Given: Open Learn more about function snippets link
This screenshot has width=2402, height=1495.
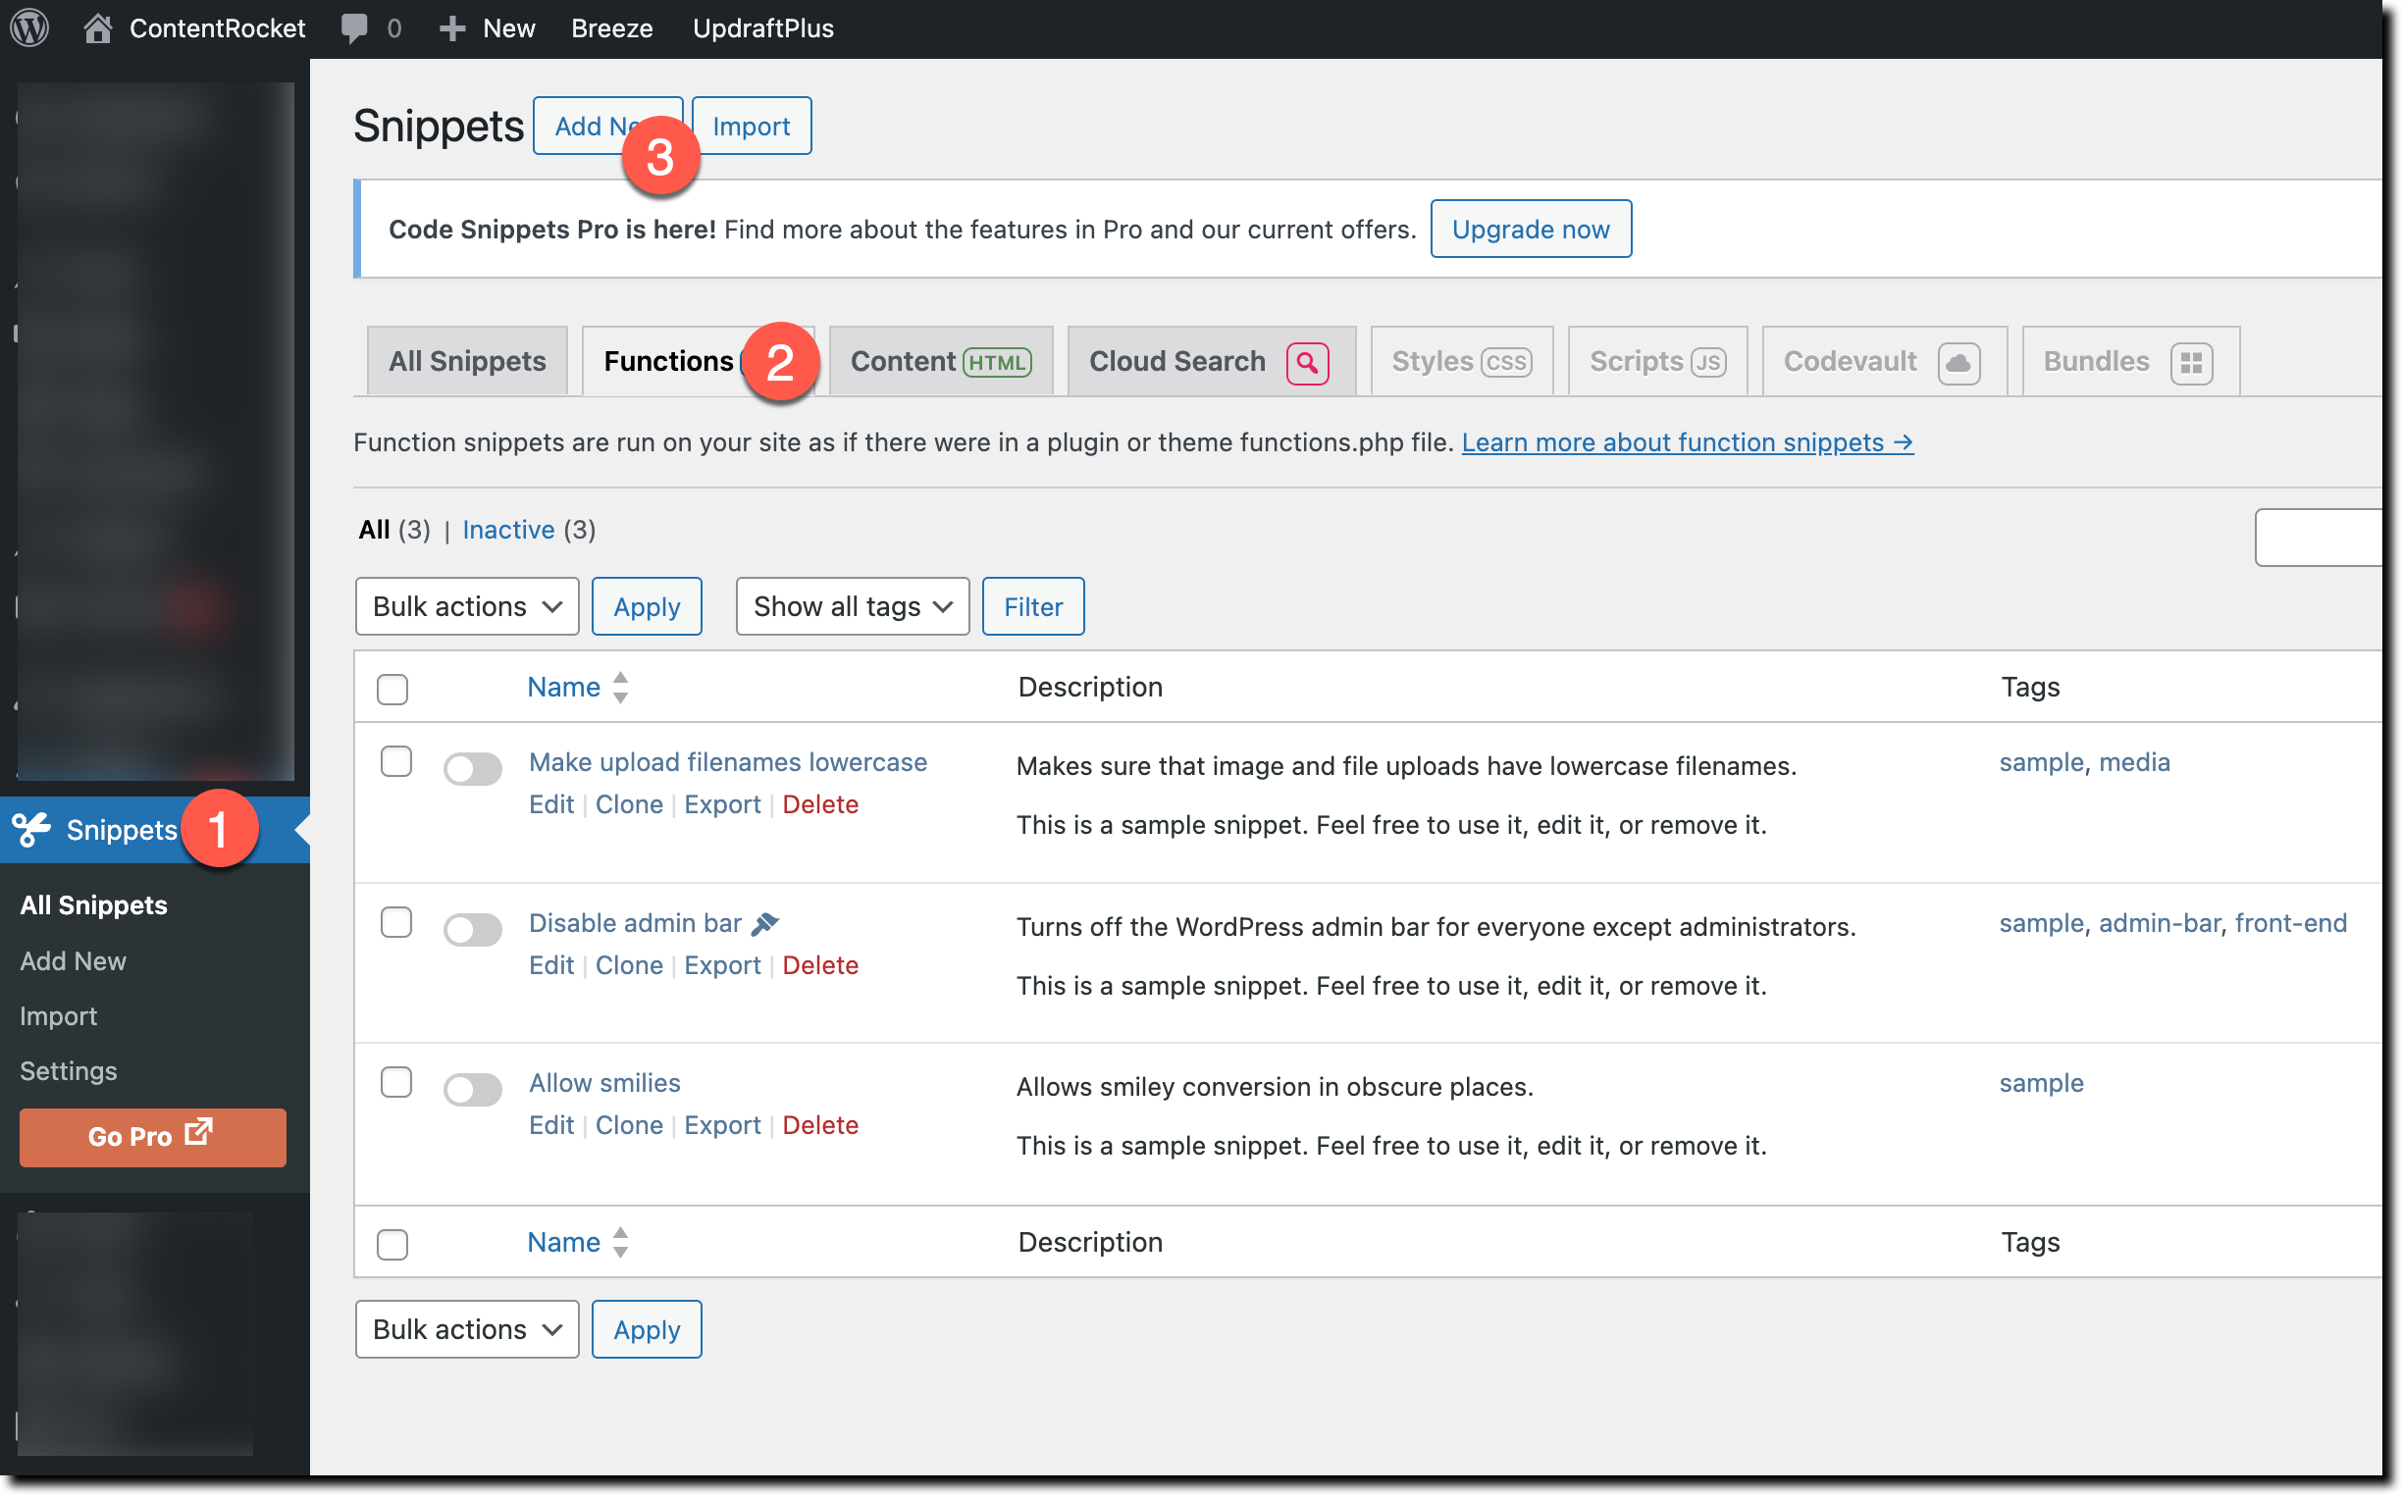Looking at the screenshot, I should [x=1687, y=442].
